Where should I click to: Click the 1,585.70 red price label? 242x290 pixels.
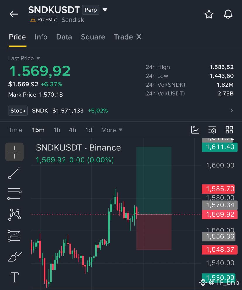point(218,189)
